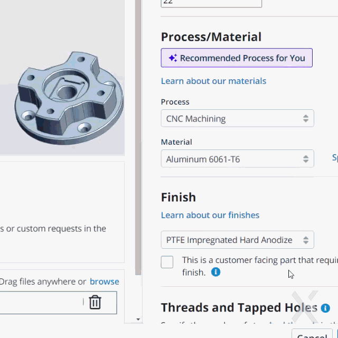The width and height of the screenshot is (338, 338).
Task: Click the scrollbar down arrow
Action: 138,320
